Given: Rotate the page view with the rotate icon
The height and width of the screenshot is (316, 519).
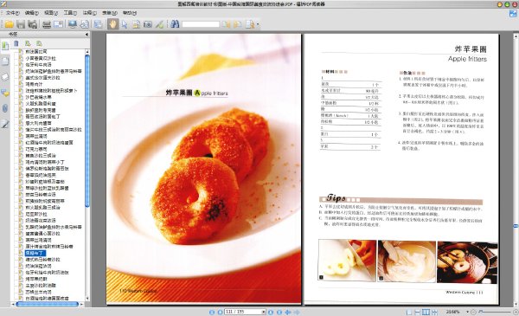Looking at the screenshot, I should click(85, 24).
